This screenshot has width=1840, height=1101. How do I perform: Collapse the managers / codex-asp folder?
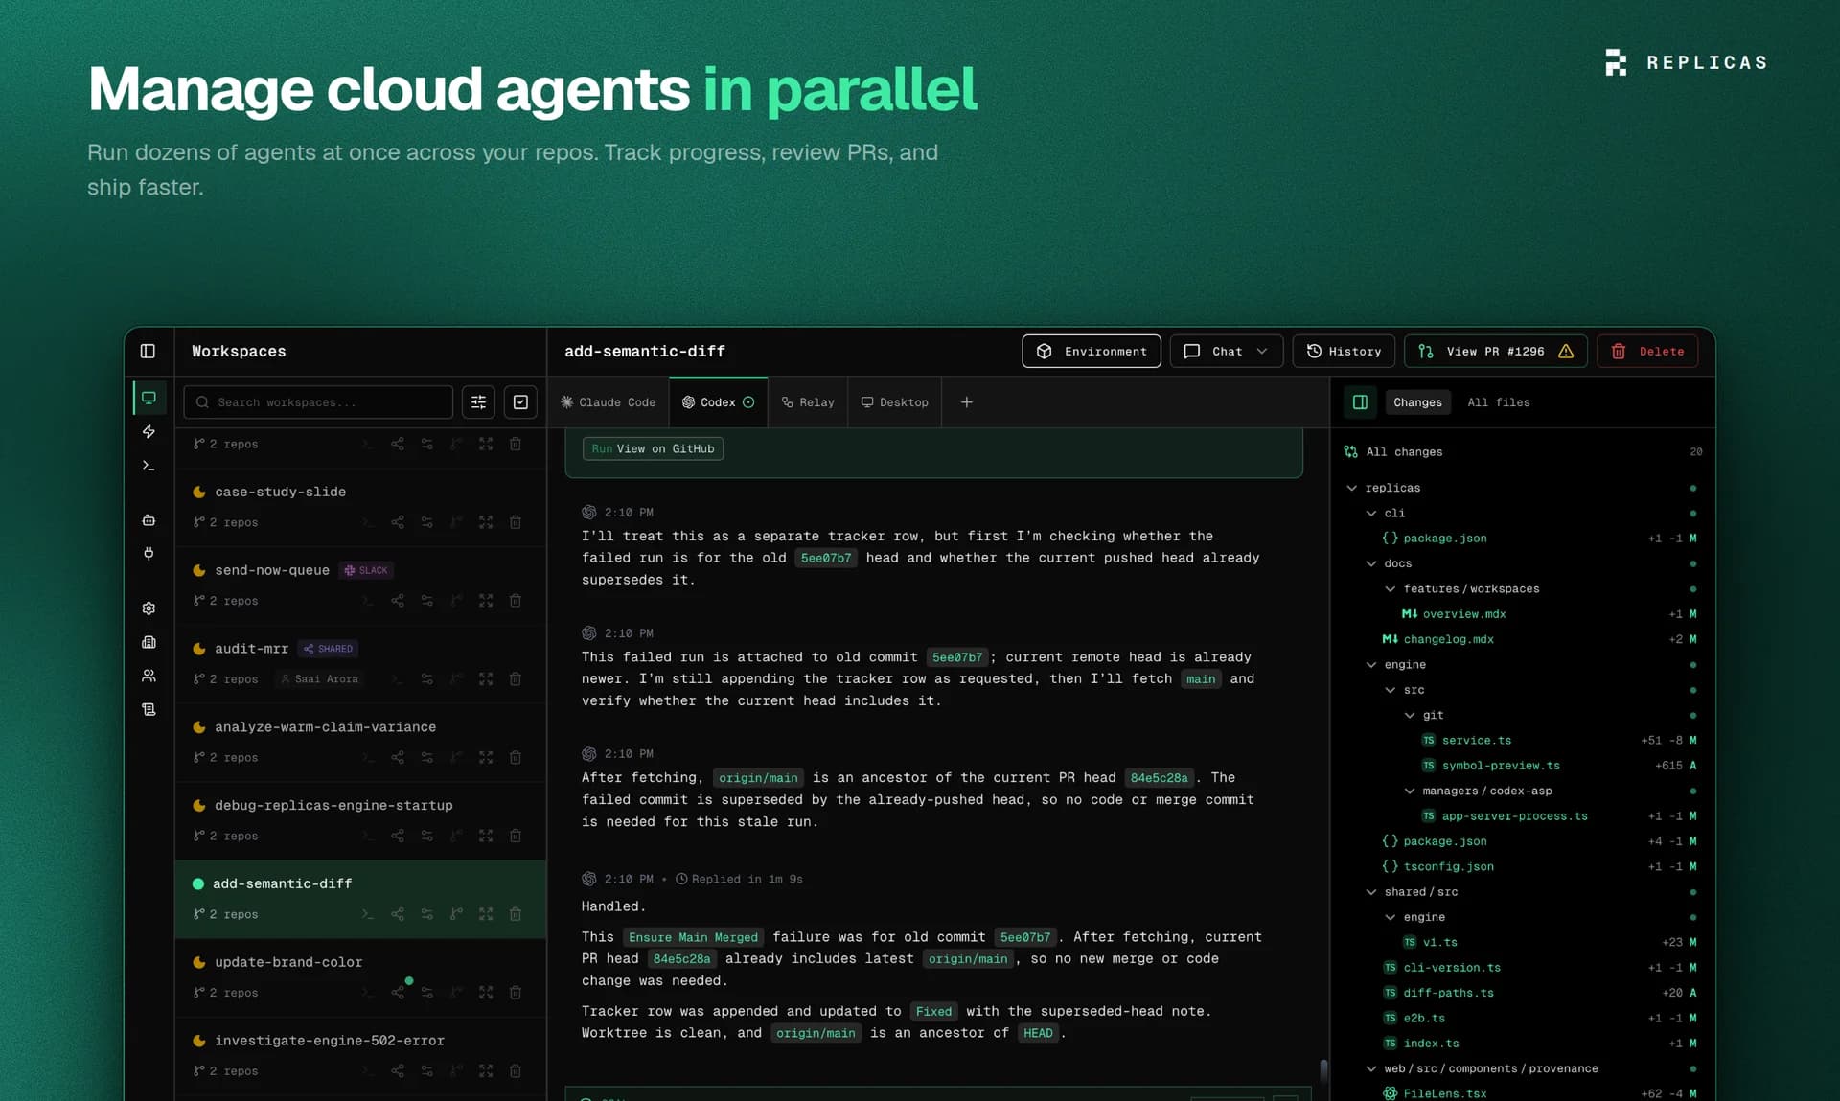tap(1410, 791)
